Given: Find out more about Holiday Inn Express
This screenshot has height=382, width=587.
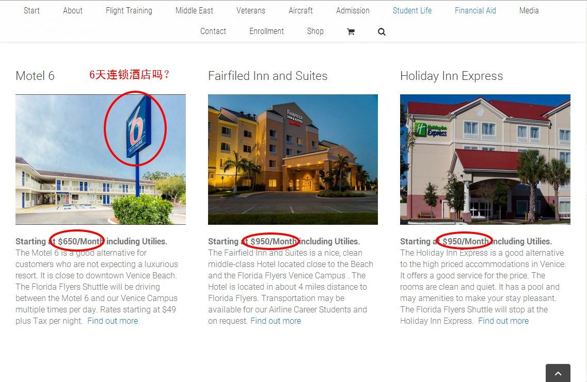Looking at the screenshot, I should pyautogui.click(x=503, y=321).
